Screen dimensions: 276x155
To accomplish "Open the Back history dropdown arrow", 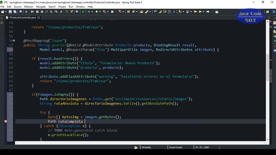I will 203,12.
